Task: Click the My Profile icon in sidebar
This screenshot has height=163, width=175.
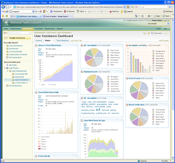Action: point(7,65)
